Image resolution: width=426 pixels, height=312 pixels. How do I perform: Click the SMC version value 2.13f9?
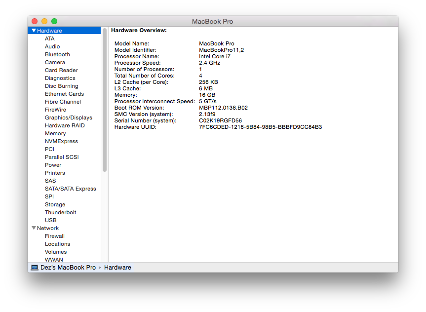(x=207, y=114)
